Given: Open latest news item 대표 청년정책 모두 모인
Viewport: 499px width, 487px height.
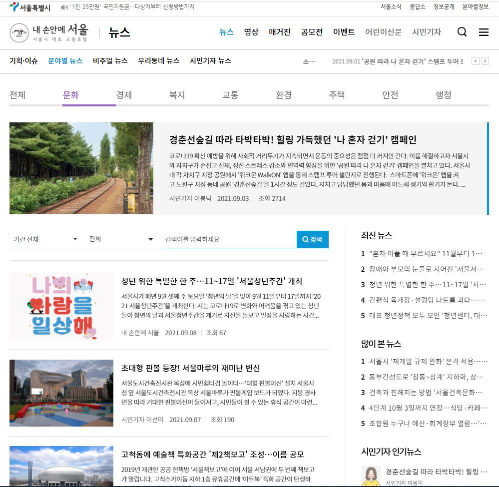Looking at the screenshot, I should (428, 316).
